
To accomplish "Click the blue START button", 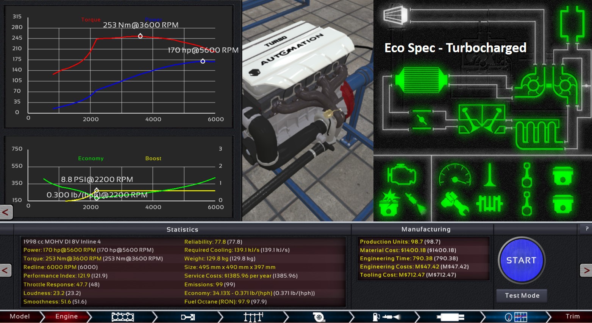I will coord(522,260).
